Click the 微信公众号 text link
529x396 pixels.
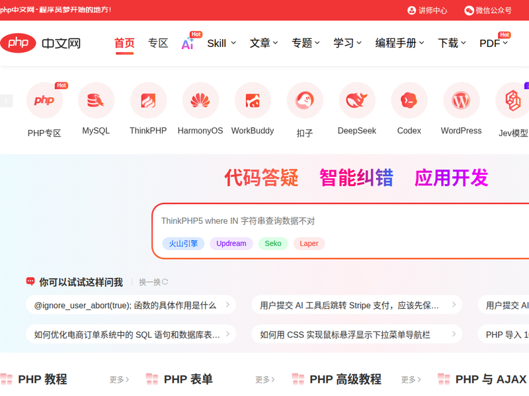tap(493, 11)
